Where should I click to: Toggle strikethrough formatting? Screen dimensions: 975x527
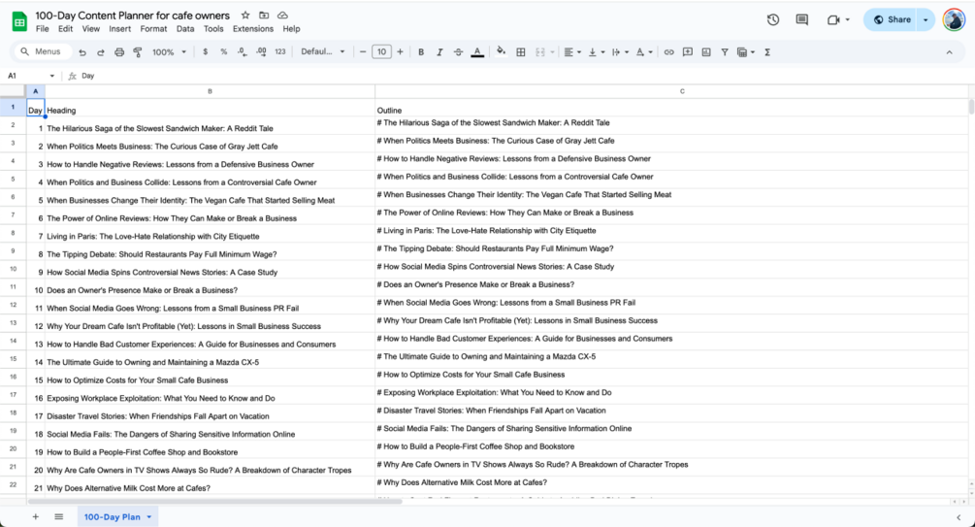[x=458, y=52]
